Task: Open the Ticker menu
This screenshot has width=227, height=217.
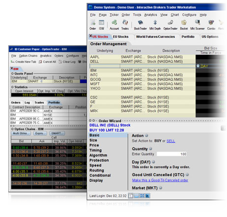Action: pyautogui.click(x=114, y=15)
